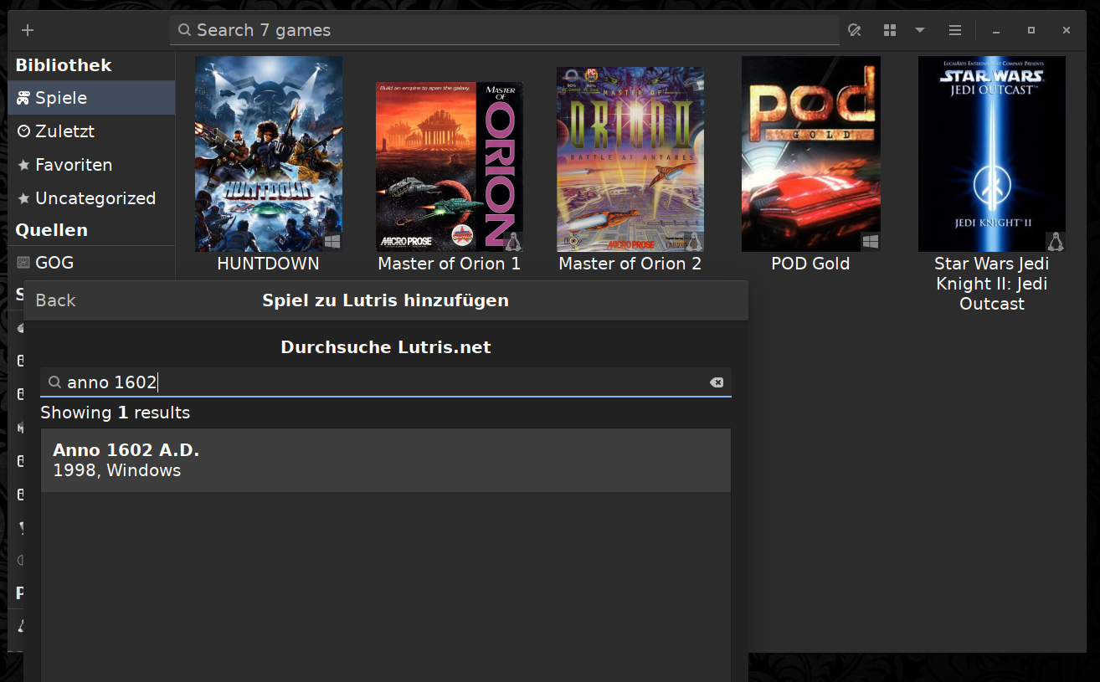Image resolution: width=1100 pixels, height=682 pixels.
Task: Open the Favoriten category
Action: (91, 165)
